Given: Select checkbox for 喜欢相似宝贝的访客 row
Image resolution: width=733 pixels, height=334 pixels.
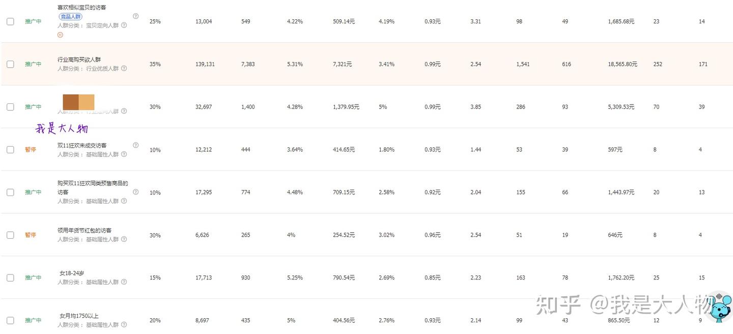Looking at the screenshot, I should point(10,21).
